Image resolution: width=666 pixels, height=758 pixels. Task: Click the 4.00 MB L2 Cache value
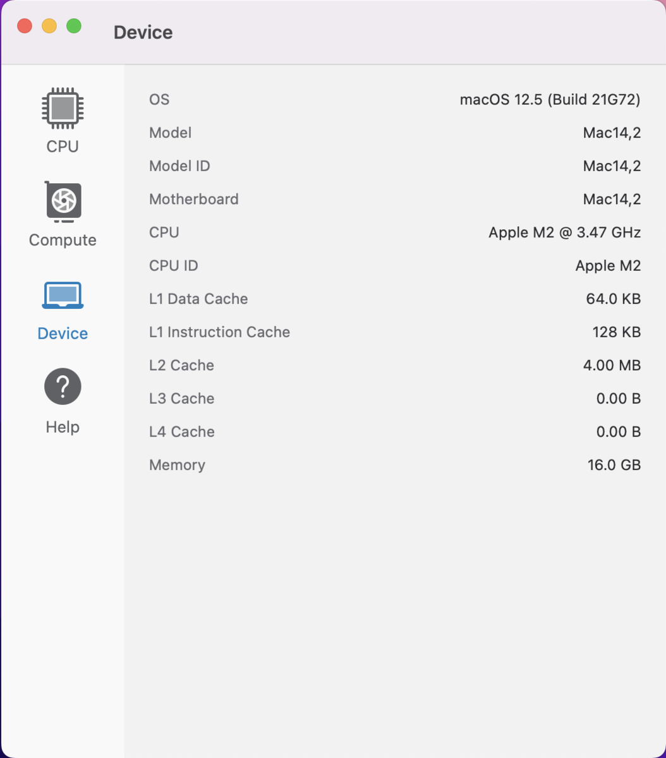click(612, 365)
